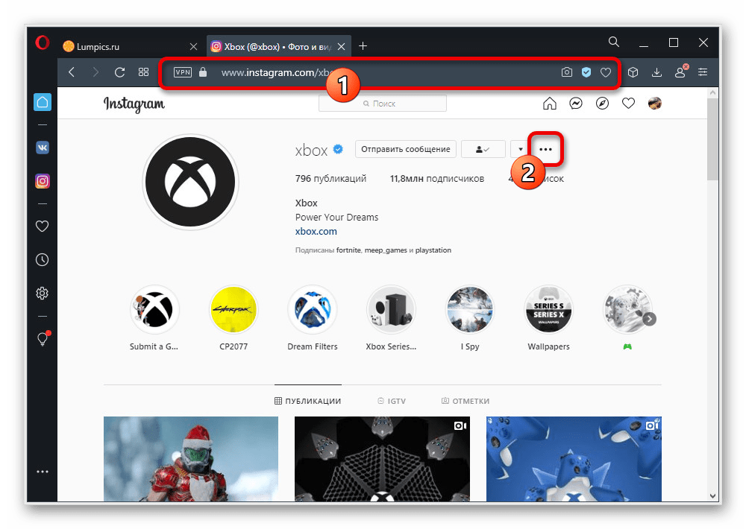Select the Xbox (@xbox) tab
The image size is (746, 529).
(x=279, y=46)
